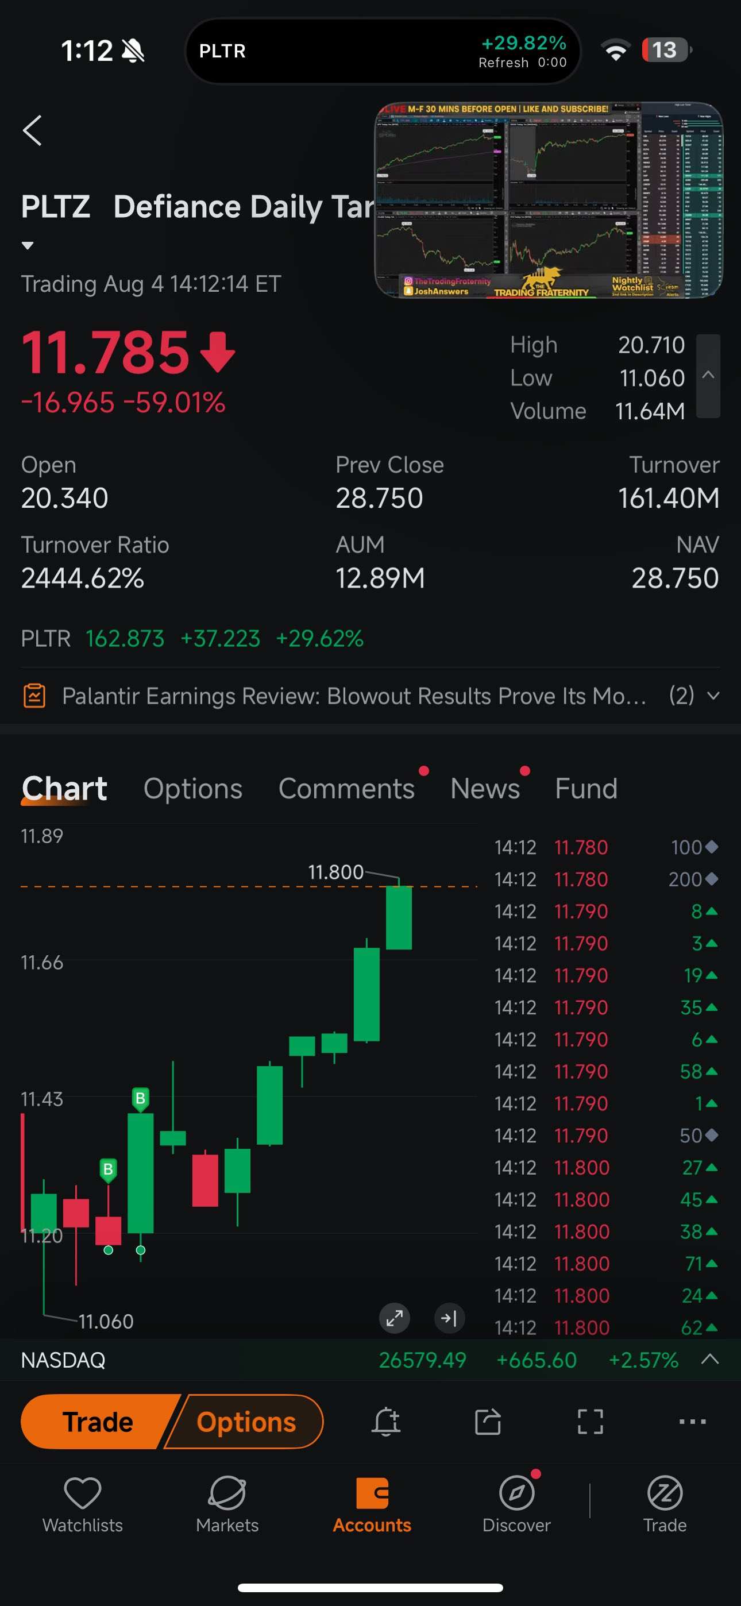This screenshot has height=1606, width=741.
Task: Open Discover compass icon
Action: click(x=516, y=1505)
